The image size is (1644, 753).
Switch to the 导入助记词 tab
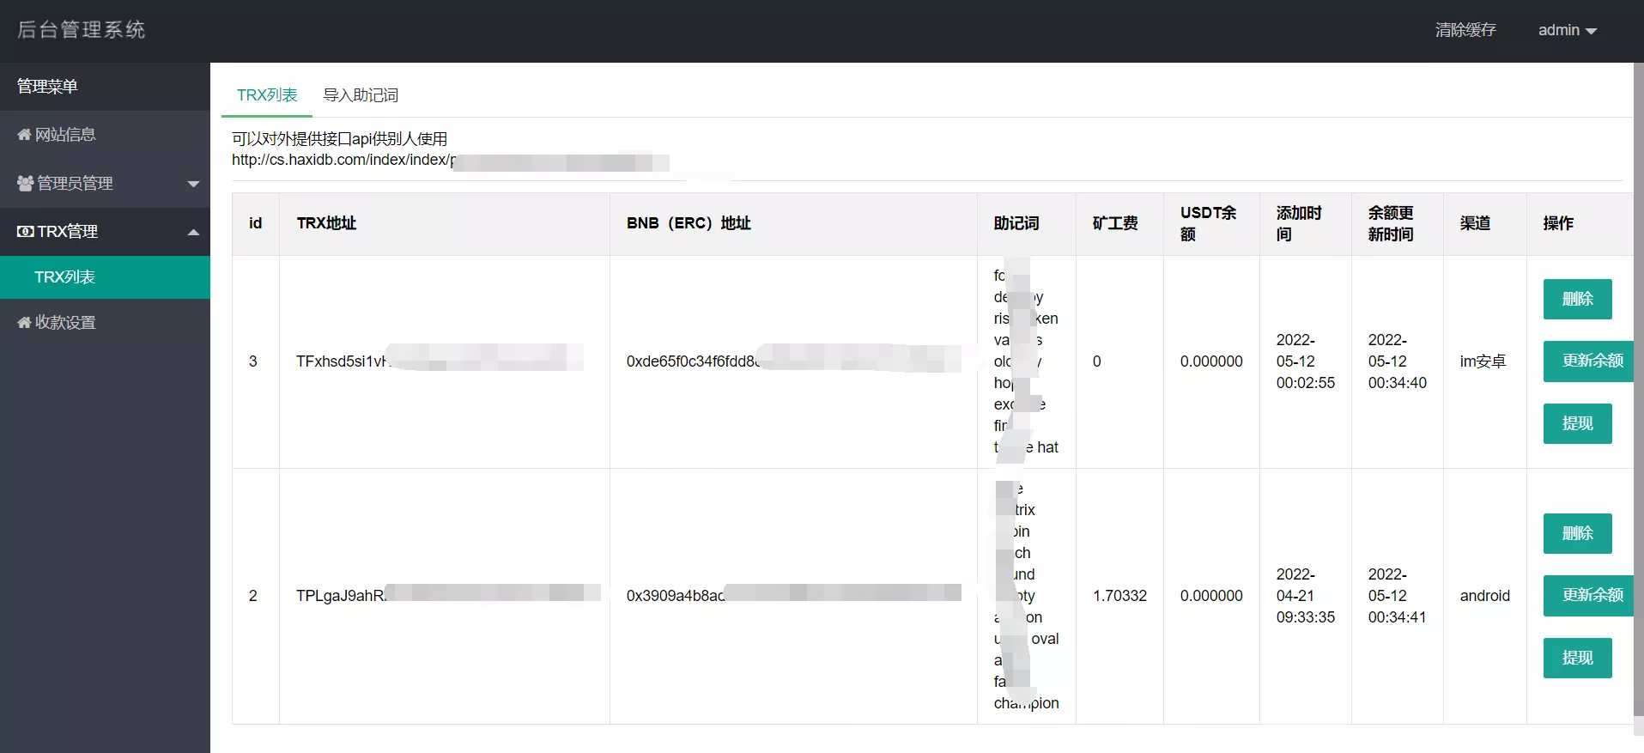coord(361,95)
